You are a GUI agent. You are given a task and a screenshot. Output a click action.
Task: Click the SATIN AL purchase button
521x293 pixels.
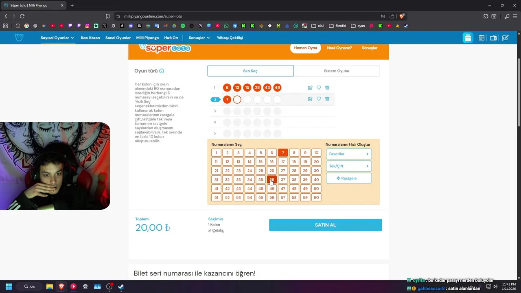[326, 225]
